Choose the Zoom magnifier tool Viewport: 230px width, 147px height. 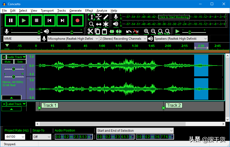92,24
